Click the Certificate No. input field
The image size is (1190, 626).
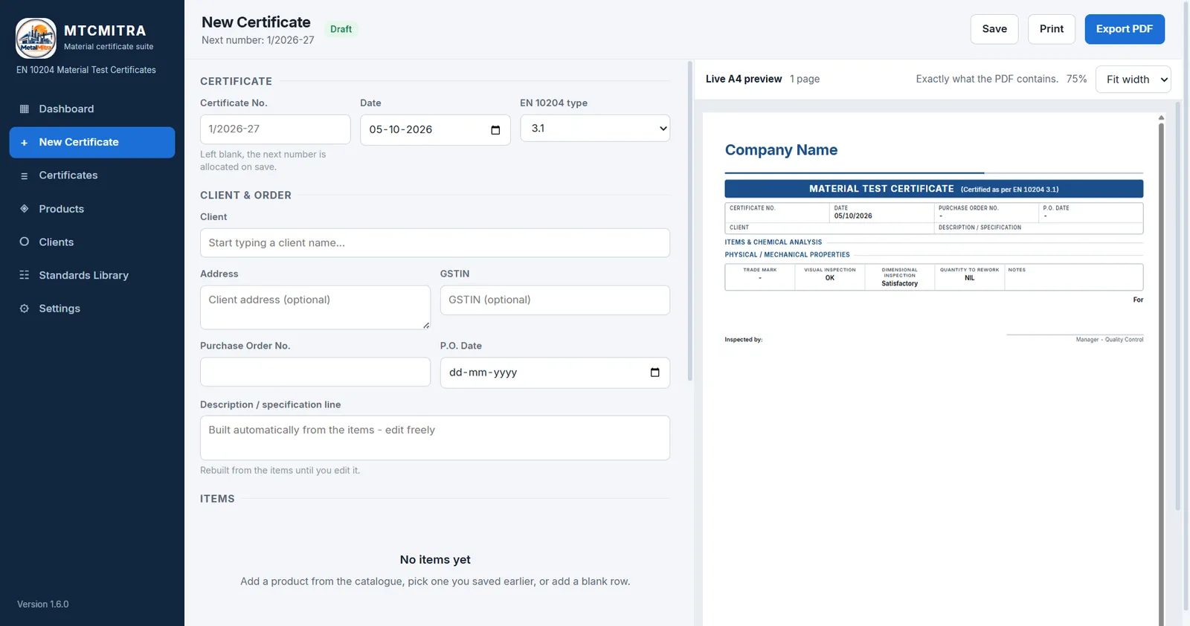click(x=275, y=129)
